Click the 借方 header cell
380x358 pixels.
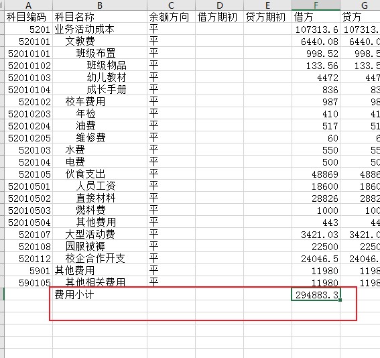[316, 17]
